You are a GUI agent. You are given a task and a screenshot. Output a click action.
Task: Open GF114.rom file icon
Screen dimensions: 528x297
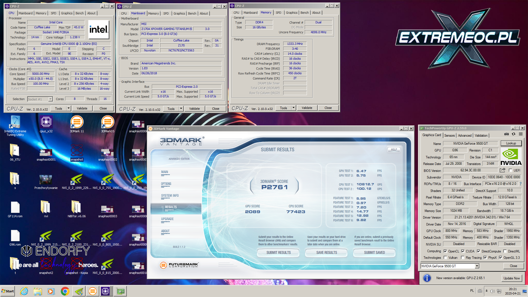pos(15,209)
